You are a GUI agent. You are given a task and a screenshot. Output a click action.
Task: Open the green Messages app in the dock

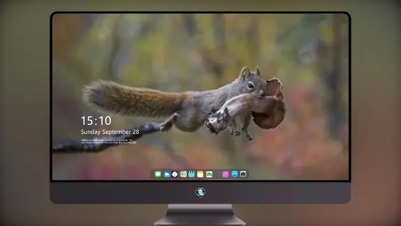158,174
